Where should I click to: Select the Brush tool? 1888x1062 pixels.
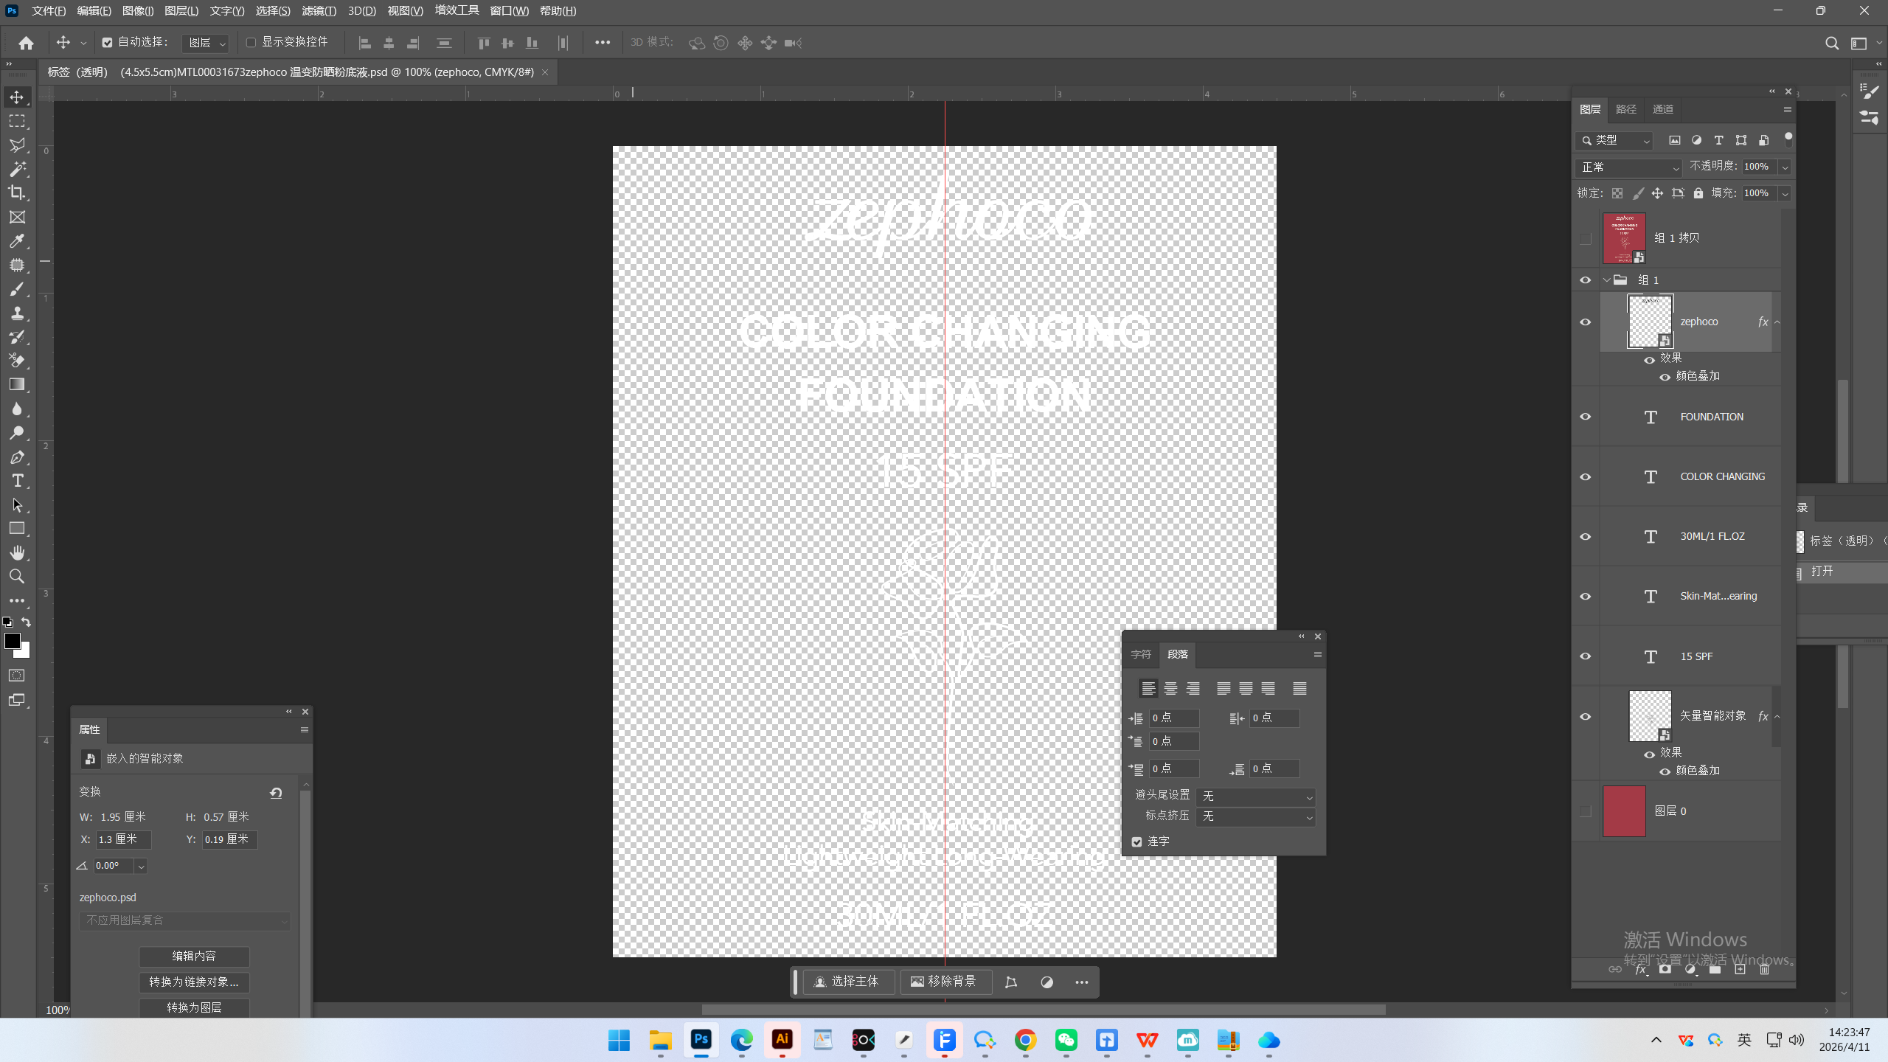[x=17, y=289]
